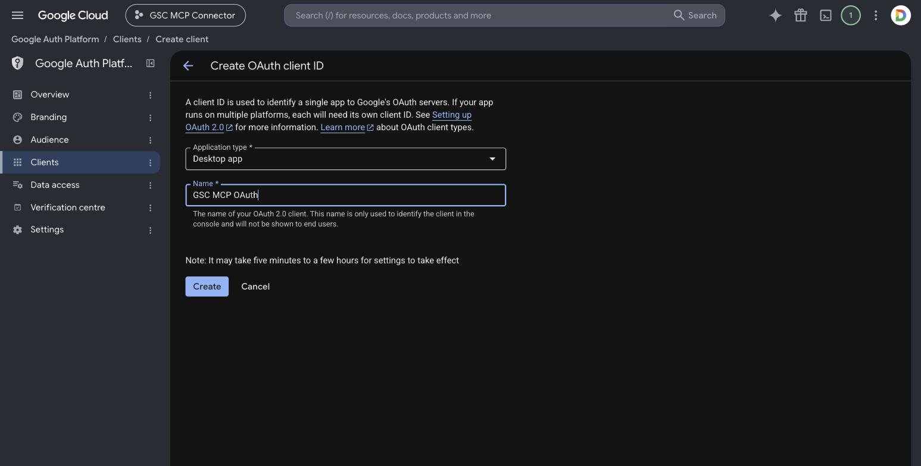The height and width of the screenshot is (466, 921).
Task: Open more options for Settings
Action: pos(150,230)
